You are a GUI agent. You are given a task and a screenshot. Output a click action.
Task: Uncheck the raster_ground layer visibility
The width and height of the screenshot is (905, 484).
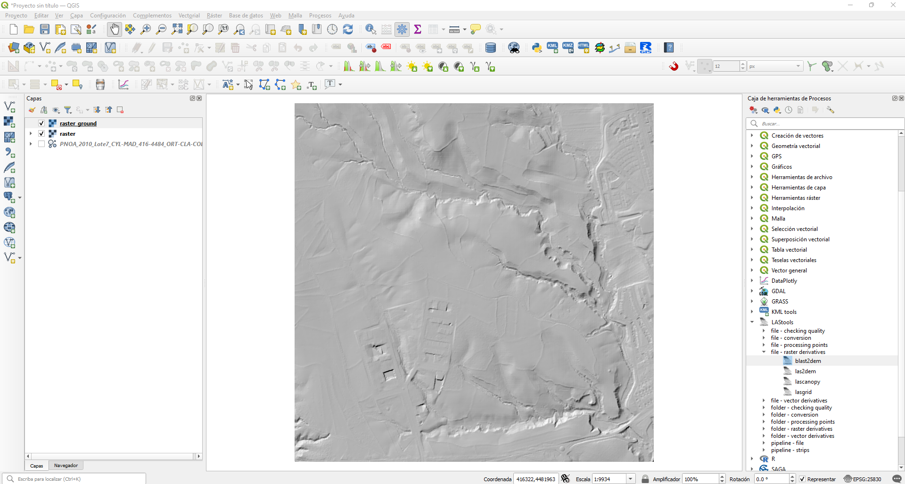click(x=41, y=123)
